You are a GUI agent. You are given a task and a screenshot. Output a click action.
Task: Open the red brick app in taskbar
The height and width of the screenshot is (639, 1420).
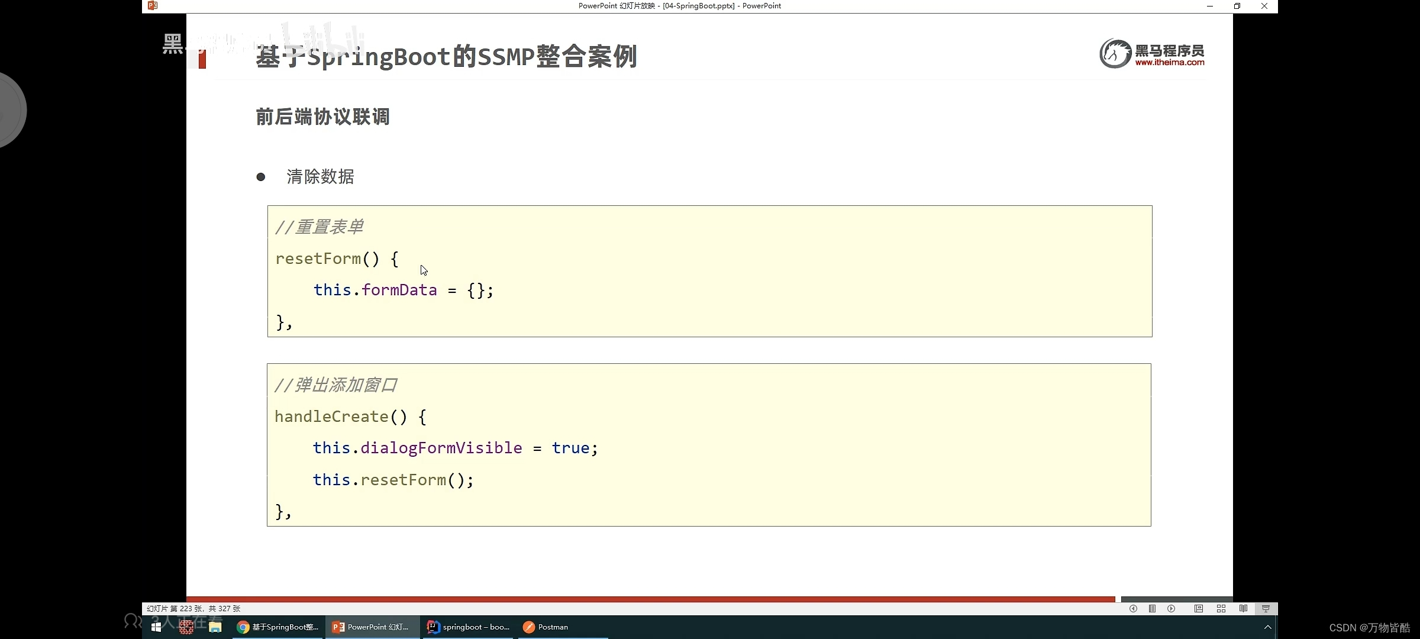click(186, 627)
